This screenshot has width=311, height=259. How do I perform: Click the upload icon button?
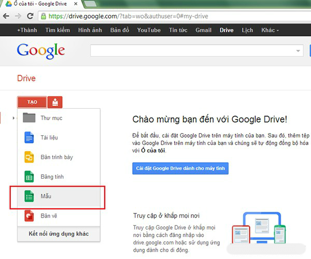coord(55,102)
